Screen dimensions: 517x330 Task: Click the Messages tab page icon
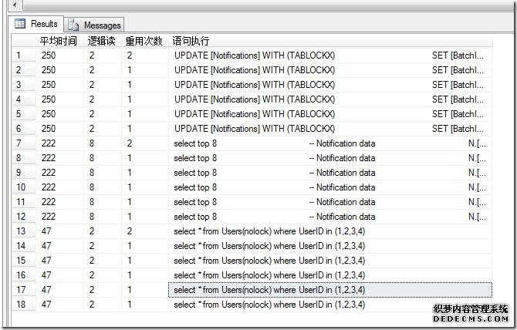click(x=74, y=25)
